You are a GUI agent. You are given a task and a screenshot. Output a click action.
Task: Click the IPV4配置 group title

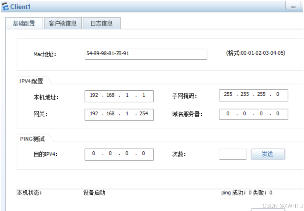(31, 81)
